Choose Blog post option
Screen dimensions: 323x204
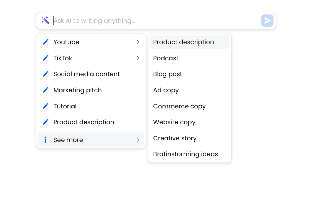[167, 74]
